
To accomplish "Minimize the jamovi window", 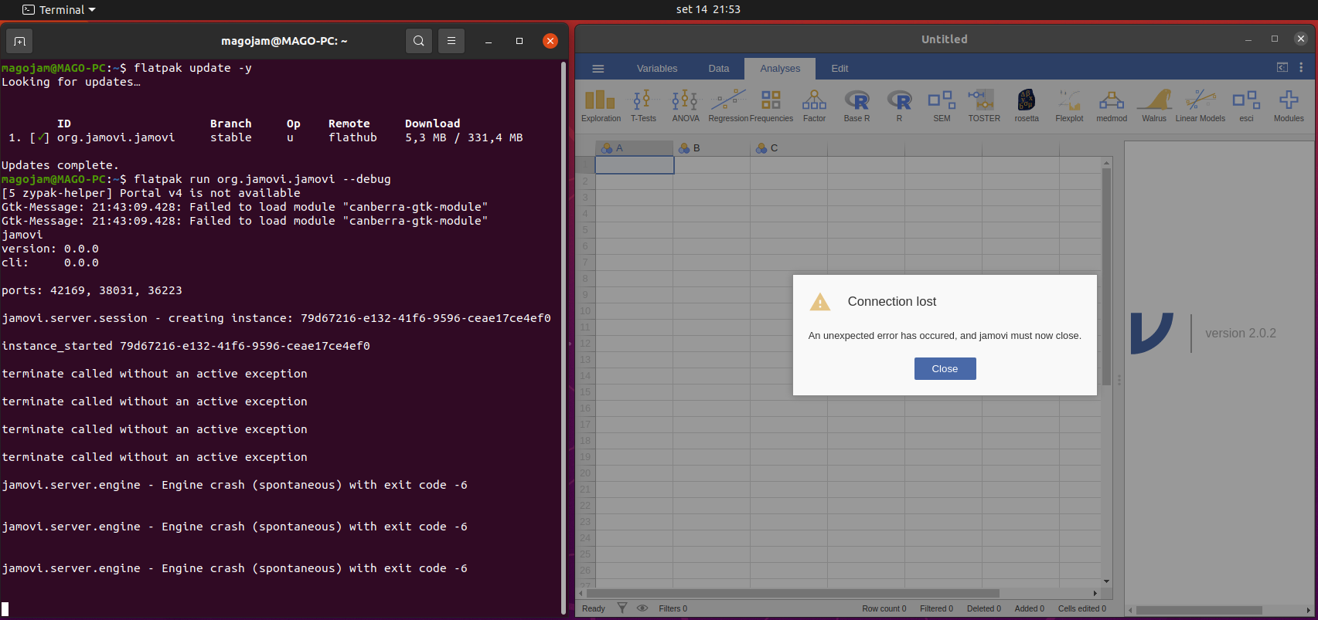I will (x=1248, y=39).
